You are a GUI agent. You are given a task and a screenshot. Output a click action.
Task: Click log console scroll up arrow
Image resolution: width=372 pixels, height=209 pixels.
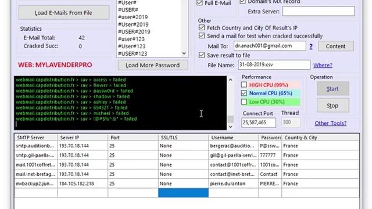click(230, 80)
